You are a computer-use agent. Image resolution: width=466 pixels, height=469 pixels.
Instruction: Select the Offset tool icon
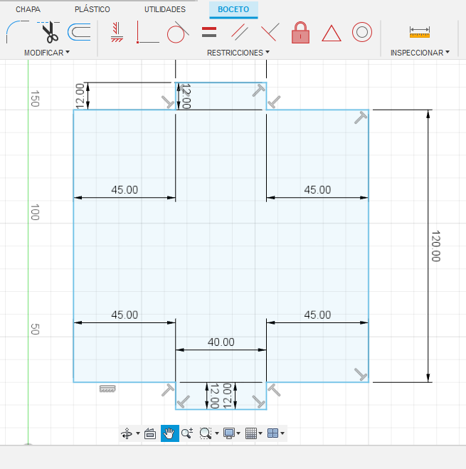(x=79, y=32)
